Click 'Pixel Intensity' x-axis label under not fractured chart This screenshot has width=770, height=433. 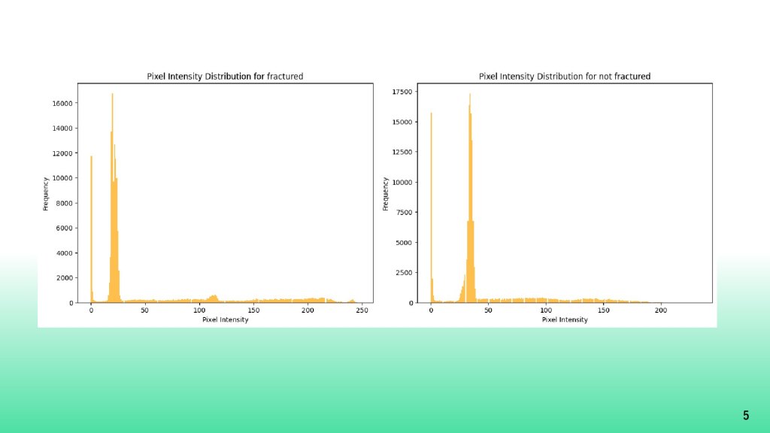564,319
